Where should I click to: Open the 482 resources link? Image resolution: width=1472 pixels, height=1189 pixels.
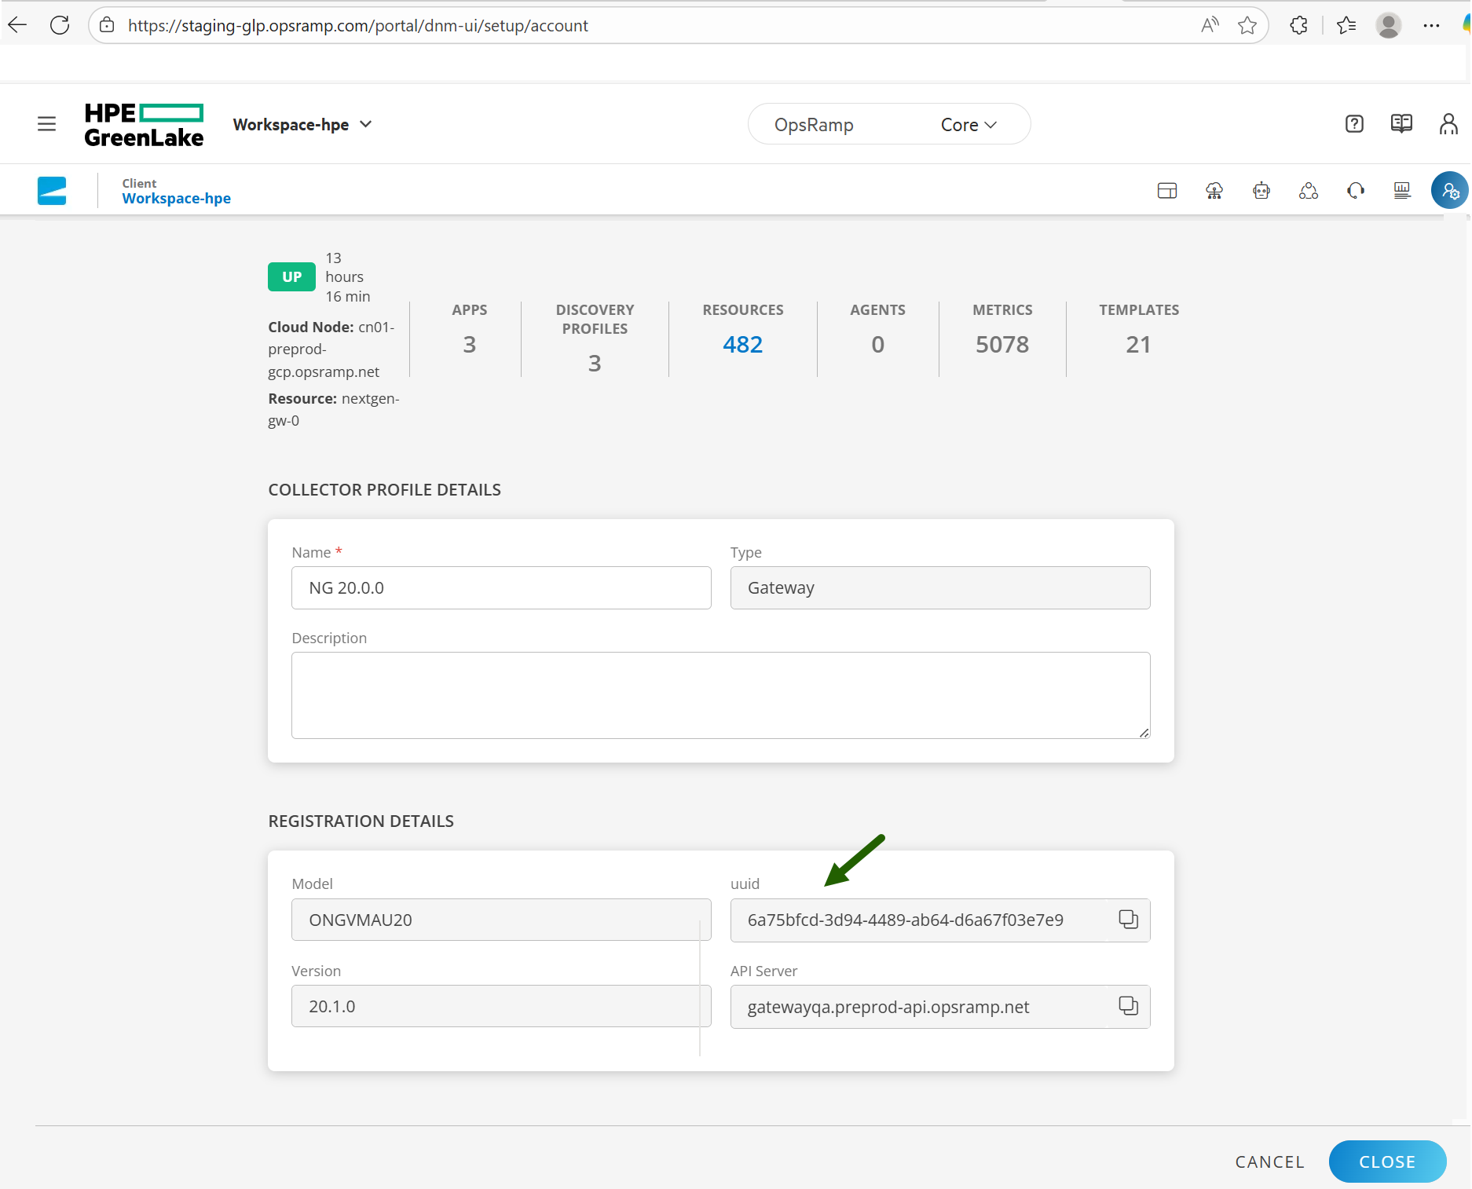tap(743, 344)
